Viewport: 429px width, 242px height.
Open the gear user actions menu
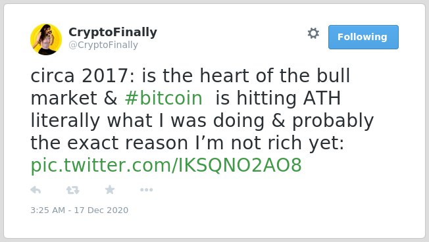[313, 34]
